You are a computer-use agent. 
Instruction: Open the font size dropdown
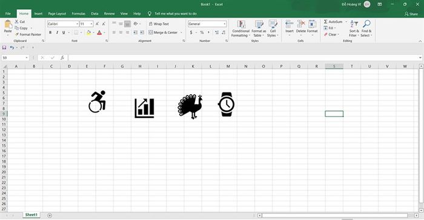[x=91, y=24]
